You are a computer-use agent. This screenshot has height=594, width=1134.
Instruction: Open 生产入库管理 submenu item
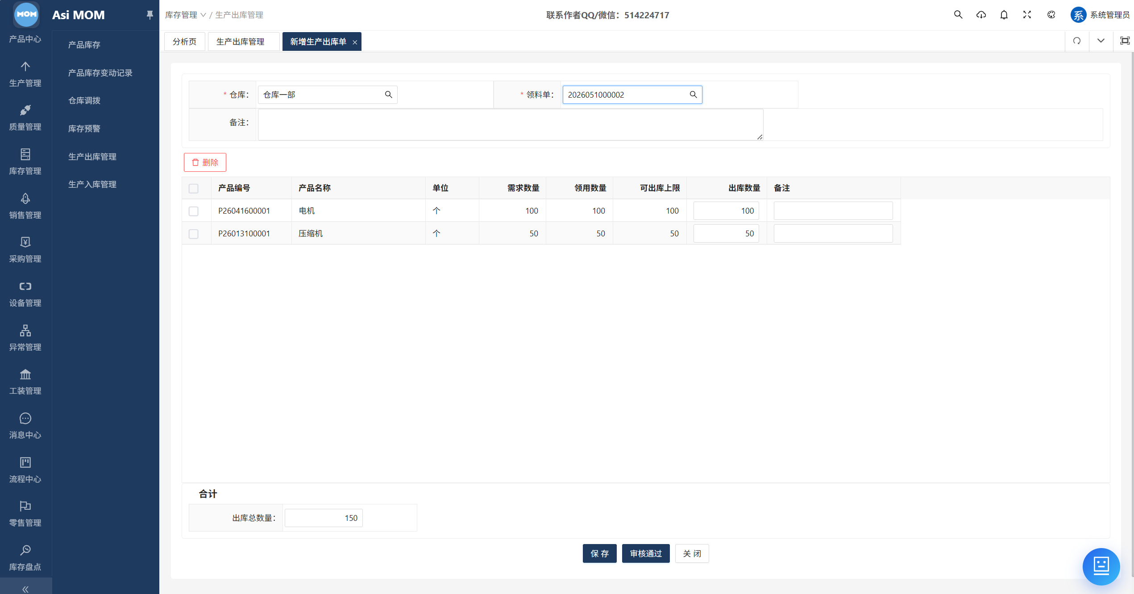coord(92,184)
